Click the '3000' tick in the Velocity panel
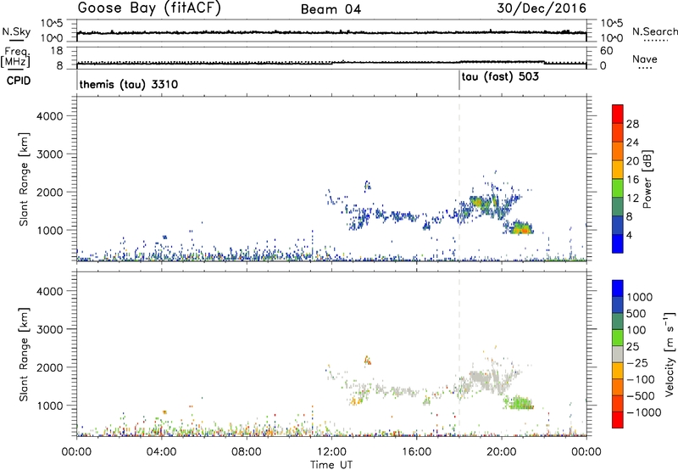The image size is (678, 470). click(x=49, y=329)
